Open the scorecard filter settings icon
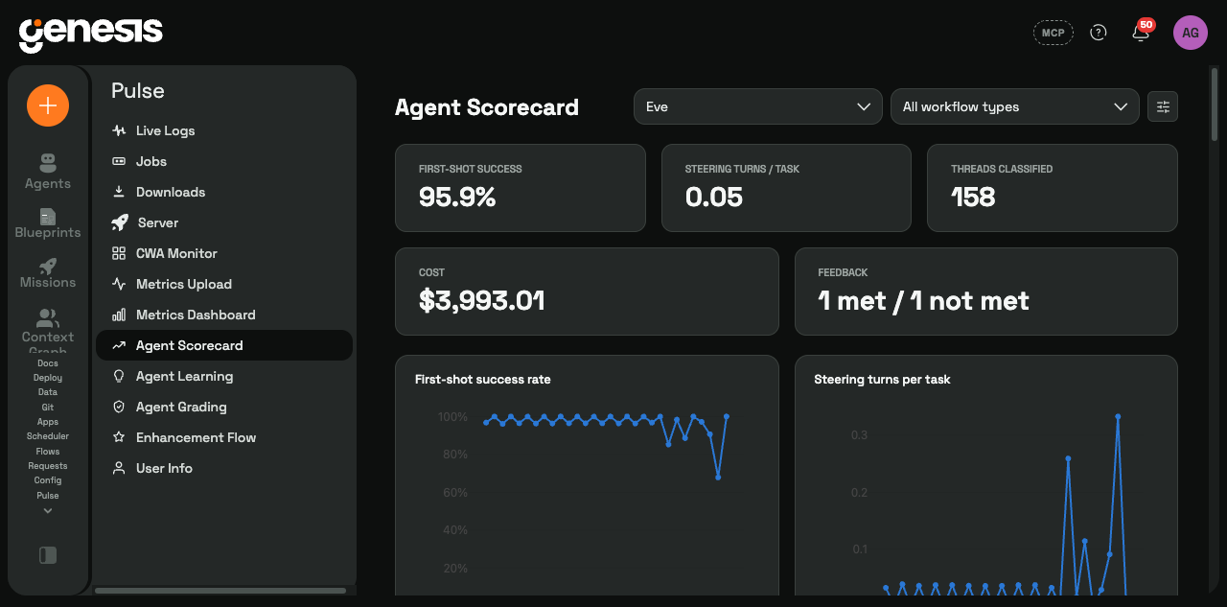The width and height of the screenshot is (1227, 607). pos(1163,106)
